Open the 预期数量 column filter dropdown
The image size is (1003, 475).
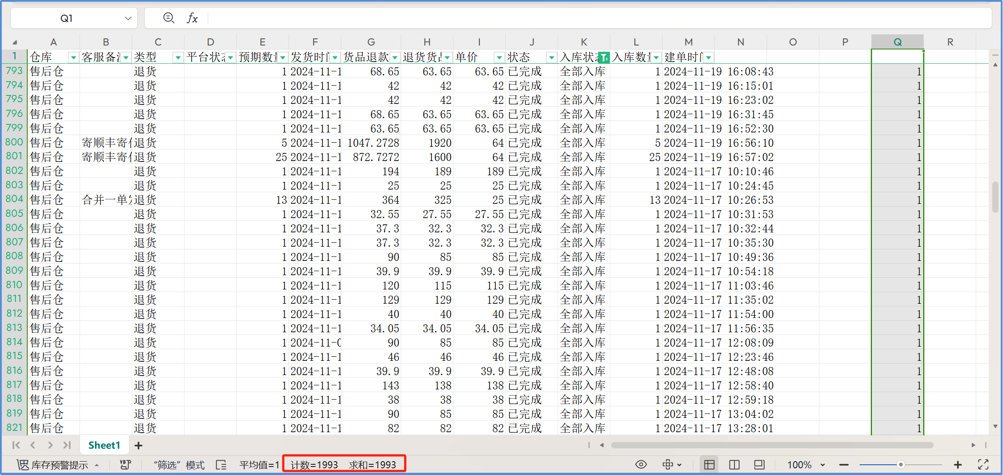click(283, 57)
